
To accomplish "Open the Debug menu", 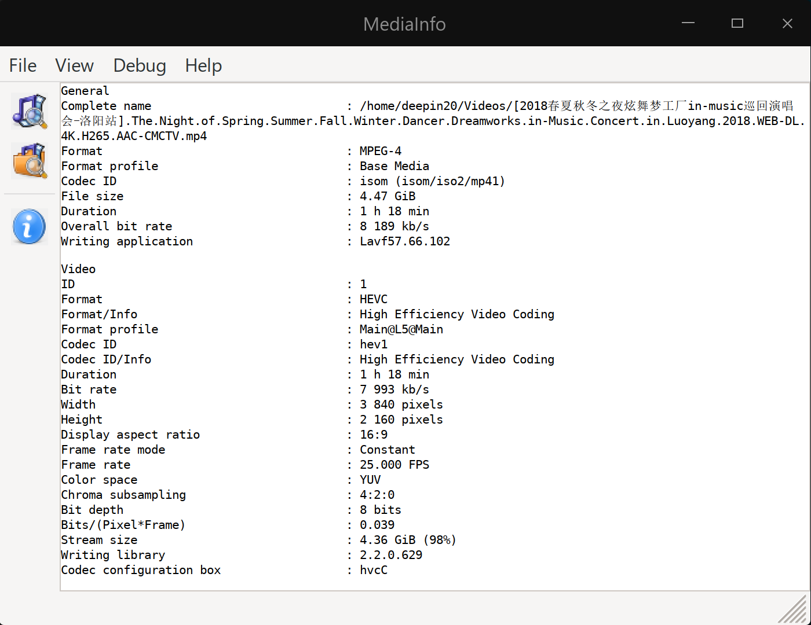I will [x=140, y=65].
